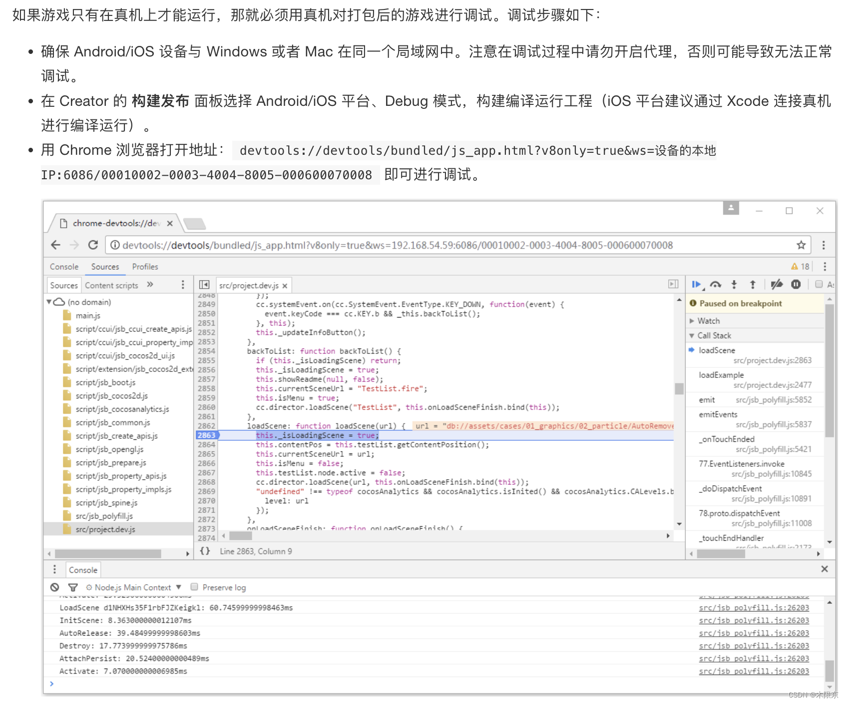
Task: Close the chrome-devtools browser tab
Action: (170, 223)
